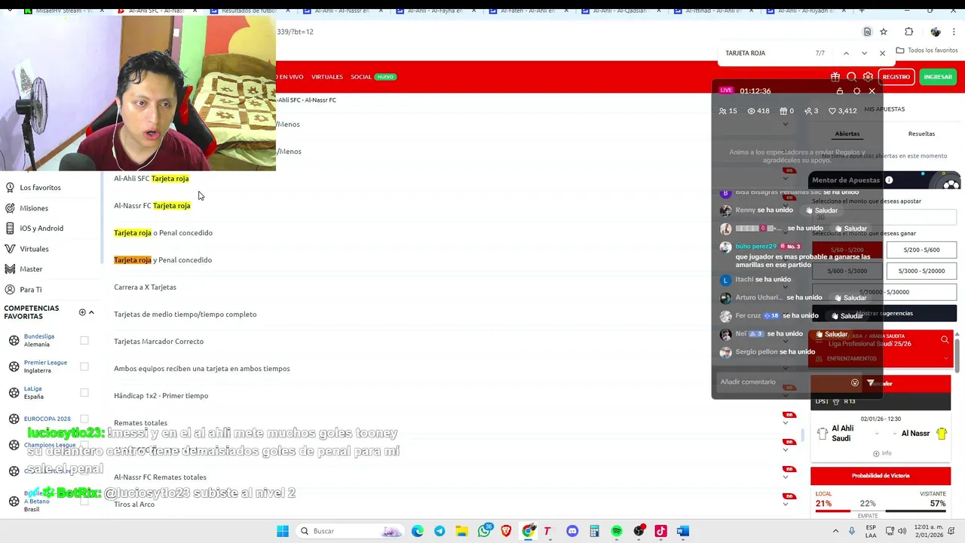Viewport: 965px width, 543px height.
Task: Close the browser find bar
Action: point(882,54)
